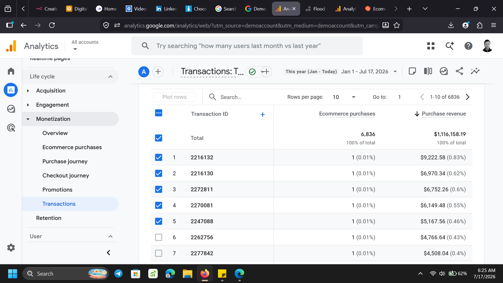Click the Share this report icon

tap(459, 71)
